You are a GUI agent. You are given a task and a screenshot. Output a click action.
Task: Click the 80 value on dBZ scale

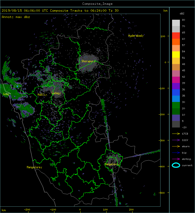(183, 20)
